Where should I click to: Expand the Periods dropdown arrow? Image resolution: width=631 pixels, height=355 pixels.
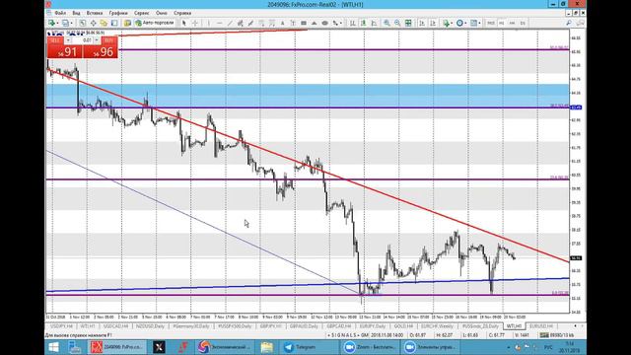coord(465,23)
